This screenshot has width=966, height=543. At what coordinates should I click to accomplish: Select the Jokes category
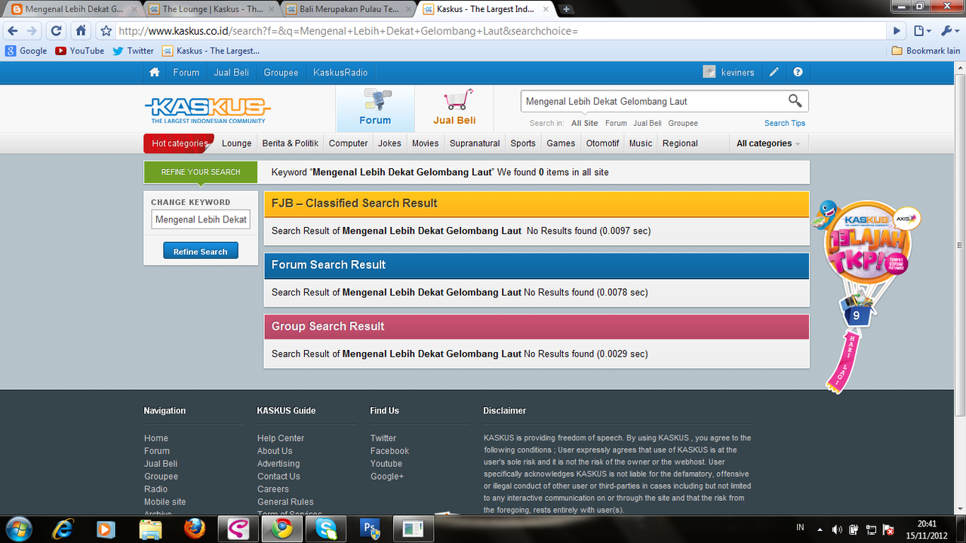coord(389,143)
